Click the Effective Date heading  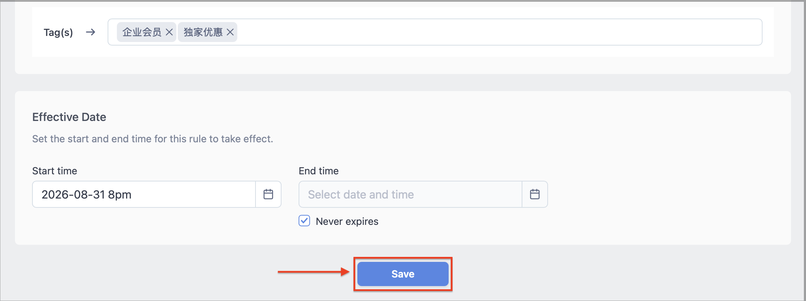click(x=69, y=117)
